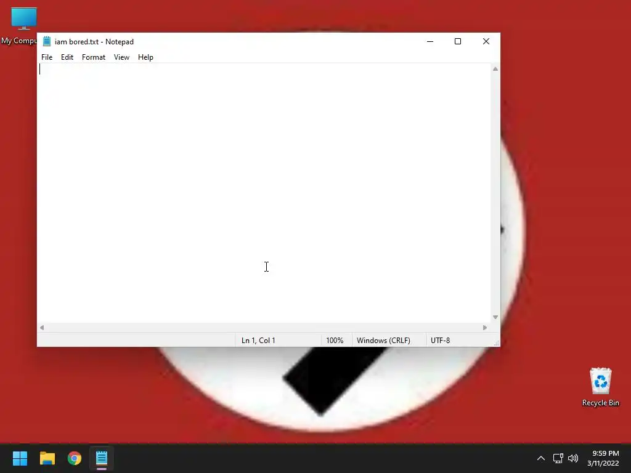Maximize the Notepad window
Screen dimensions: 631x473
pos(458,41)
